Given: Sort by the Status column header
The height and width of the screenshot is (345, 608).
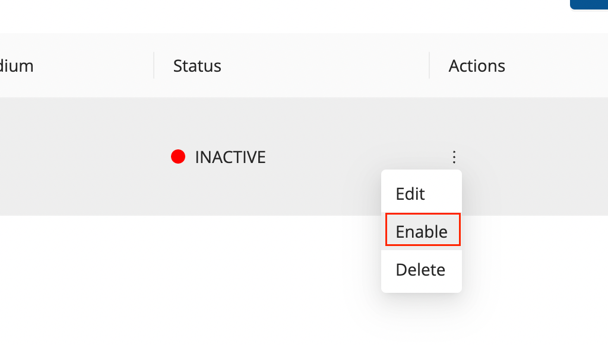Looking at the screenshot, I should pos(197,66).
